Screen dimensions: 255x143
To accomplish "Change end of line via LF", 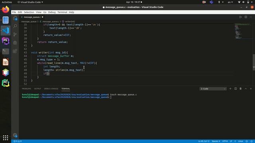I will [231, 141].
